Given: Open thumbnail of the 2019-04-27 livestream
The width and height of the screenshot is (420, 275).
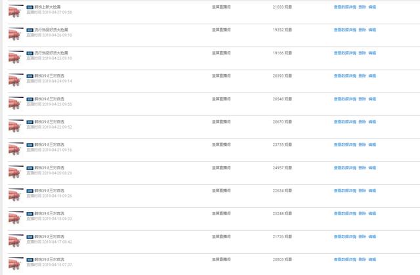Looking at the screenshot, I should tap(16, 12).
